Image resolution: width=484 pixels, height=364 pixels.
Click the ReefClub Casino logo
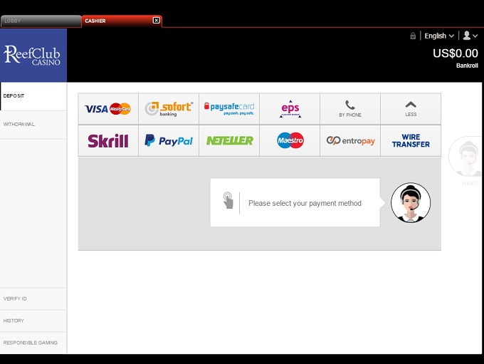[33, 56]
